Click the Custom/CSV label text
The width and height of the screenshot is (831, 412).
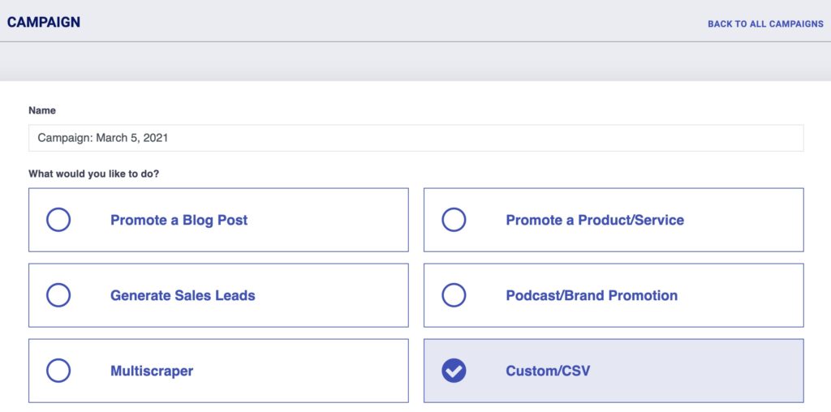click(548, 371)
